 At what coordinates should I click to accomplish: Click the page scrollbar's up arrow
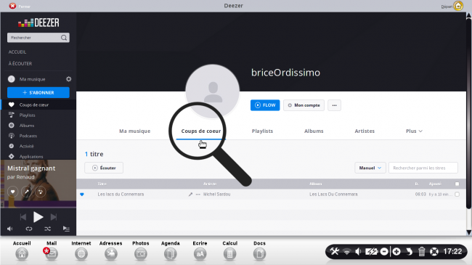(x=469, y=15)
